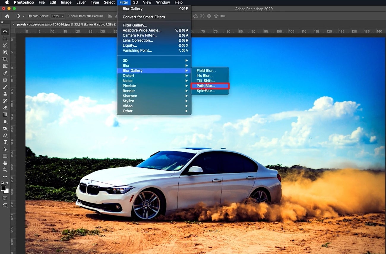Select Convert for Smart Filters

[154, 17]
